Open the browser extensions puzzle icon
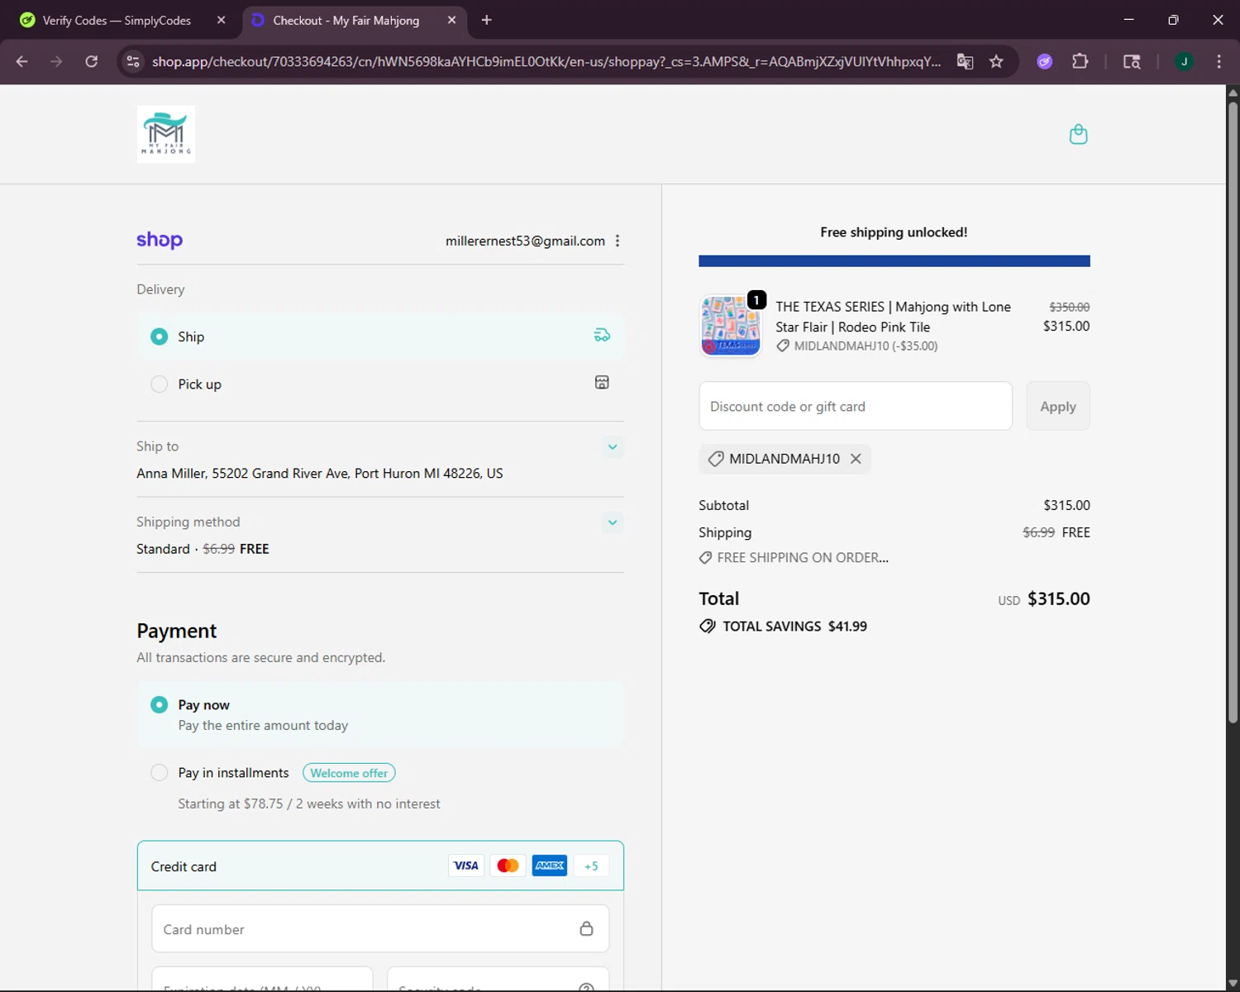 (1080, 61)
